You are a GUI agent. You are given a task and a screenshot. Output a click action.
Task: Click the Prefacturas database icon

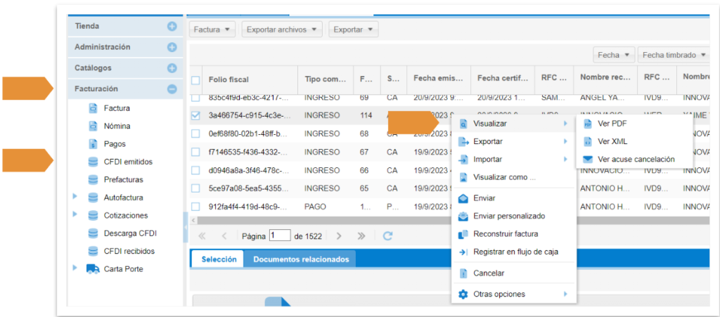pyautogui.click(x=94, y=179)
